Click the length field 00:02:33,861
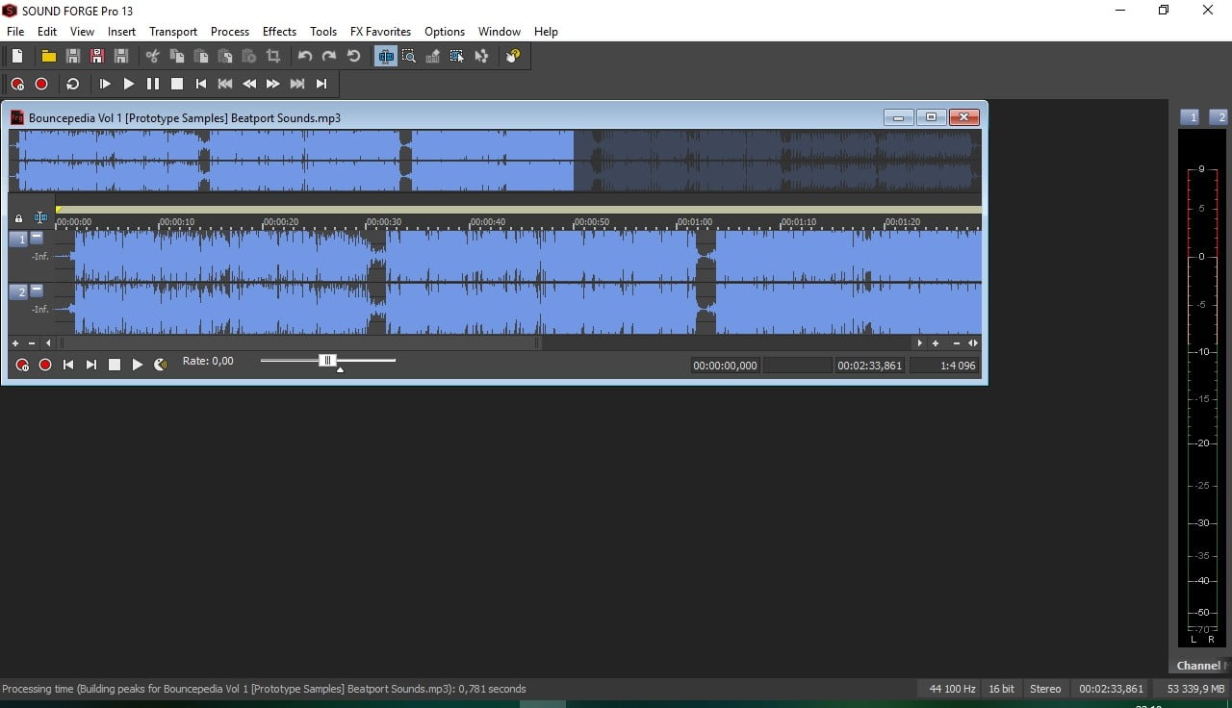Image resolution: width=1232 pixels, height=708 pixels. 869,366
